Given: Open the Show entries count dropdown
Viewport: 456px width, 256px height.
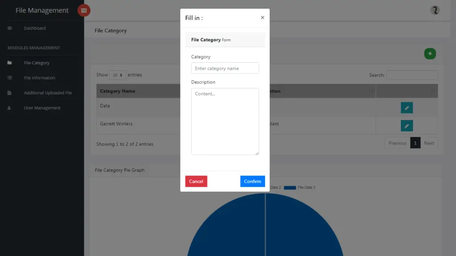Looking at the screenshot, I should 118,75.
